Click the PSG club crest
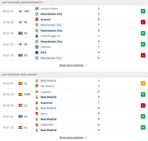Screen dimensions: 148x141 pos(37,52)
